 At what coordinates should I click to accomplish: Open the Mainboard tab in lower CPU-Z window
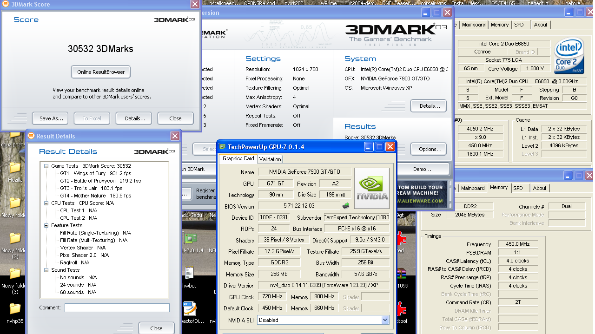473,188
